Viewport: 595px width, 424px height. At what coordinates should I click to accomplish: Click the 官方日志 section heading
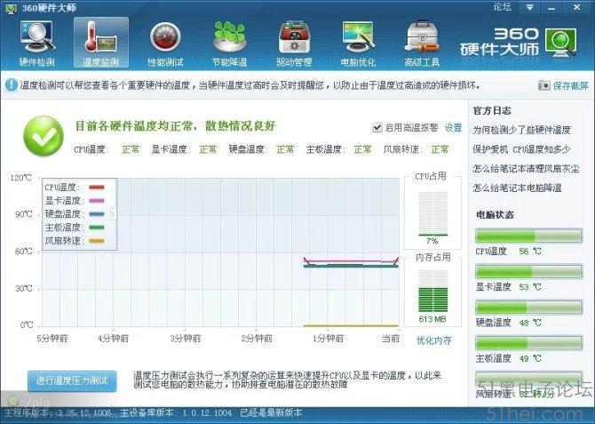click(x=492, y=110)
